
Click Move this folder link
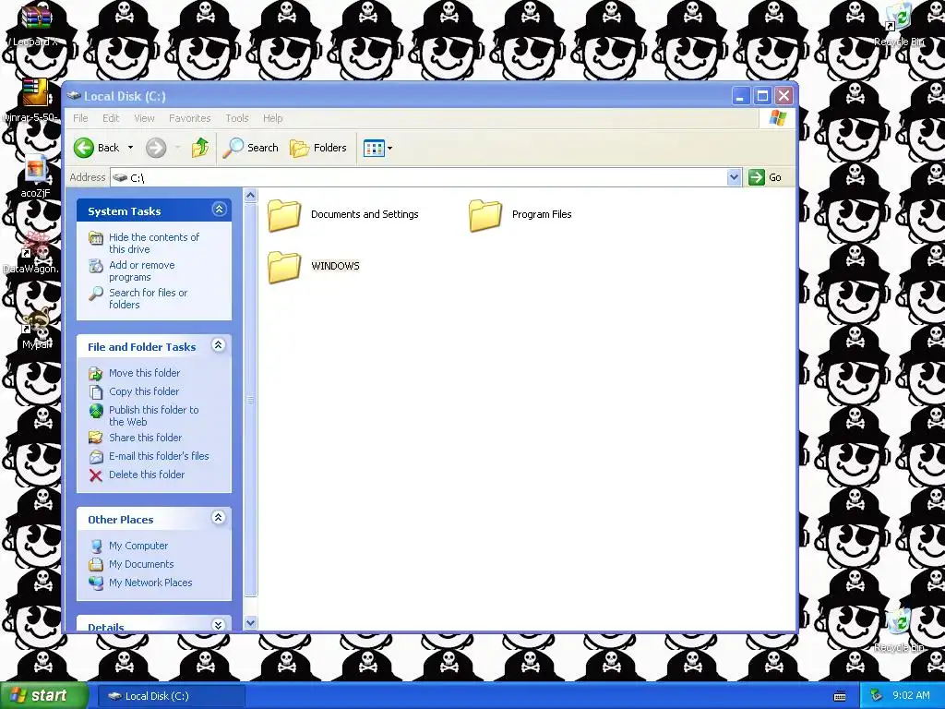145,373
